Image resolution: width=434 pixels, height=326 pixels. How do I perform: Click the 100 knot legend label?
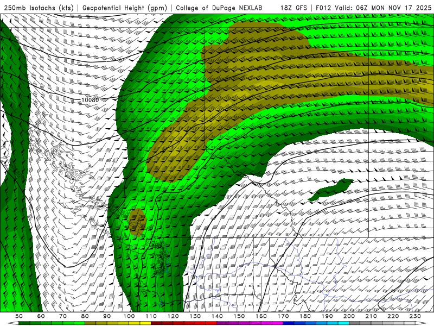pos(129,316)
